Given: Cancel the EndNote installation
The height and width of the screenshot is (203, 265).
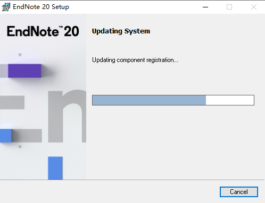Looking at the screenshot, I should (239, 192).
